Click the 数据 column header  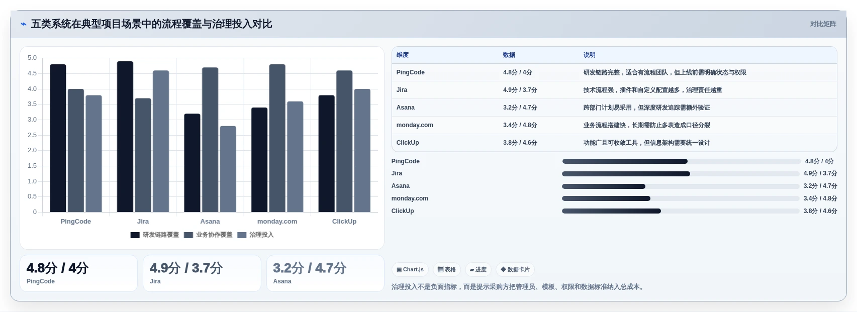pyautogui.click(x=509, y=55)
